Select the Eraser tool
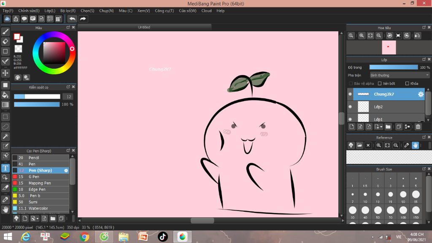The width and height of the screenshot is (432, 243). click(x=5, y=42)
